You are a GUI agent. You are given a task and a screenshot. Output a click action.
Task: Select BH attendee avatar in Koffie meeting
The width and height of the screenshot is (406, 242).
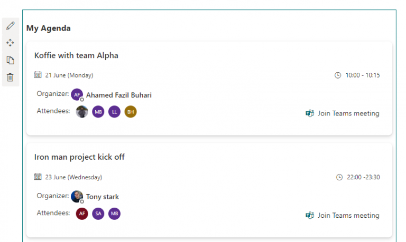pos(131,111)
